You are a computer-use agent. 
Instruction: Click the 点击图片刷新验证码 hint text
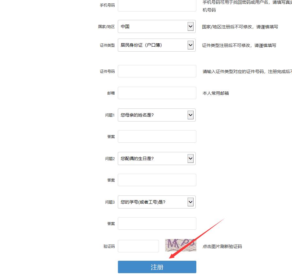222,246
